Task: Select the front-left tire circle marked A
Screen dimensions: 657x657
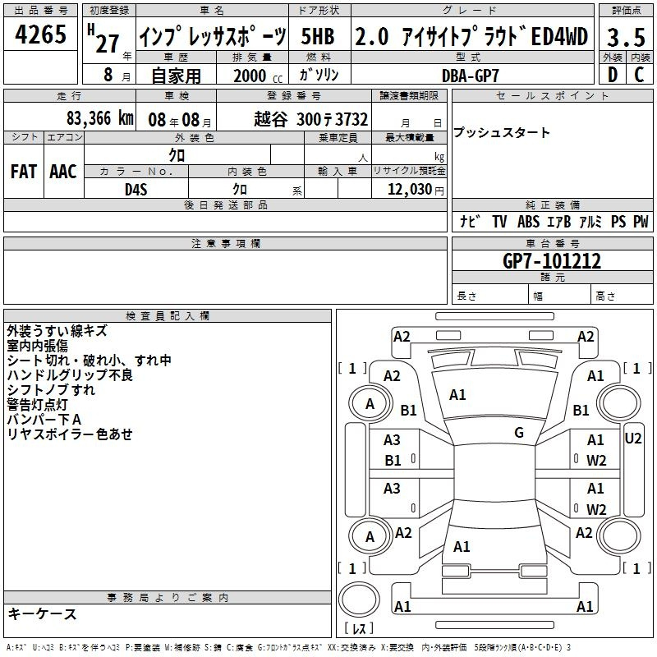Action: pos(370,403)
